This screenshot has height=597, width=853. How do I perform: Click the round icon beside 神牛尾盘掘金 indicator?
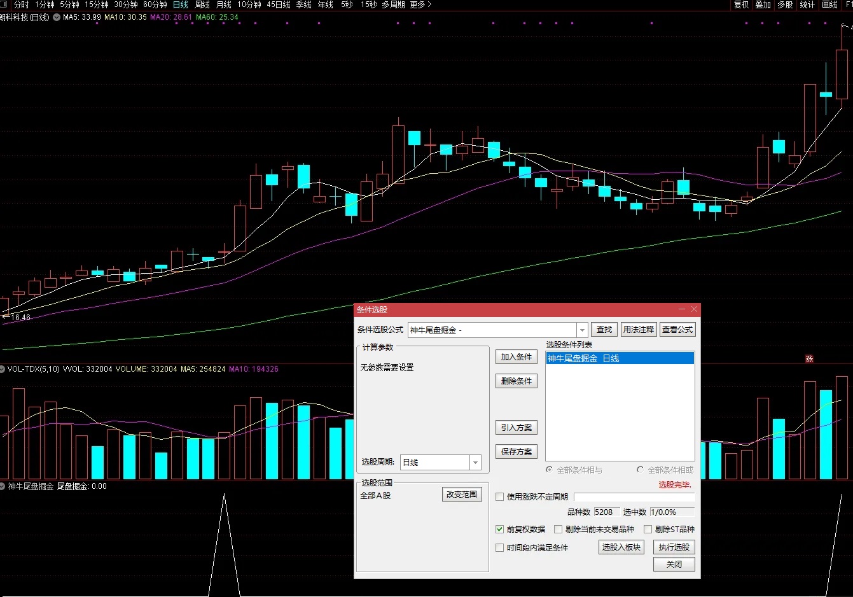[x=3, y=486]
